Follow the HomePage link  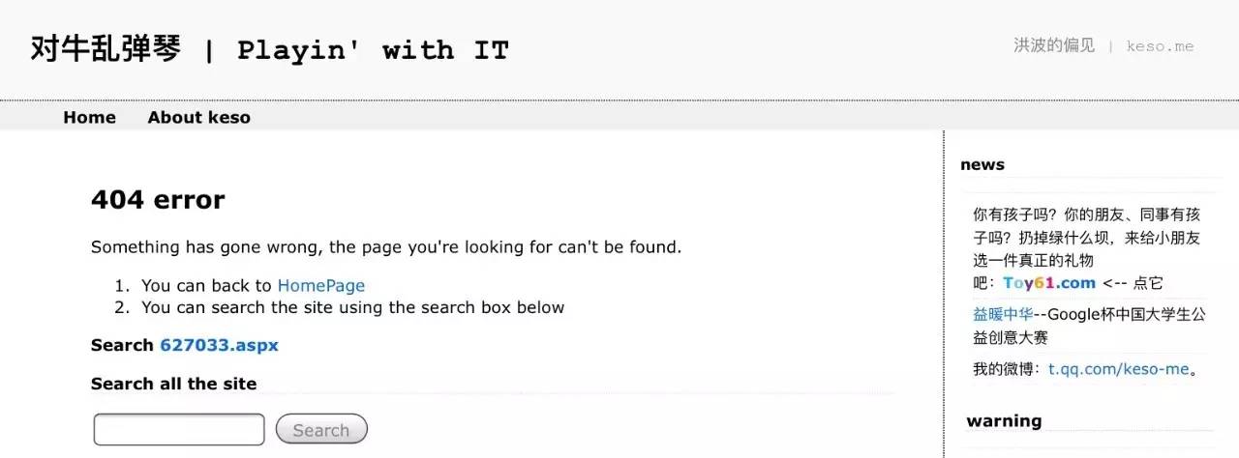[x=320, y=285]
